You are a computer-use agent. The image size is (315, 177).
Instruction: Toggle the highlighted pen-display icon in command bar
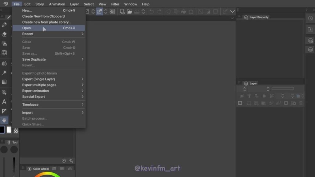[x=99, y=12]
